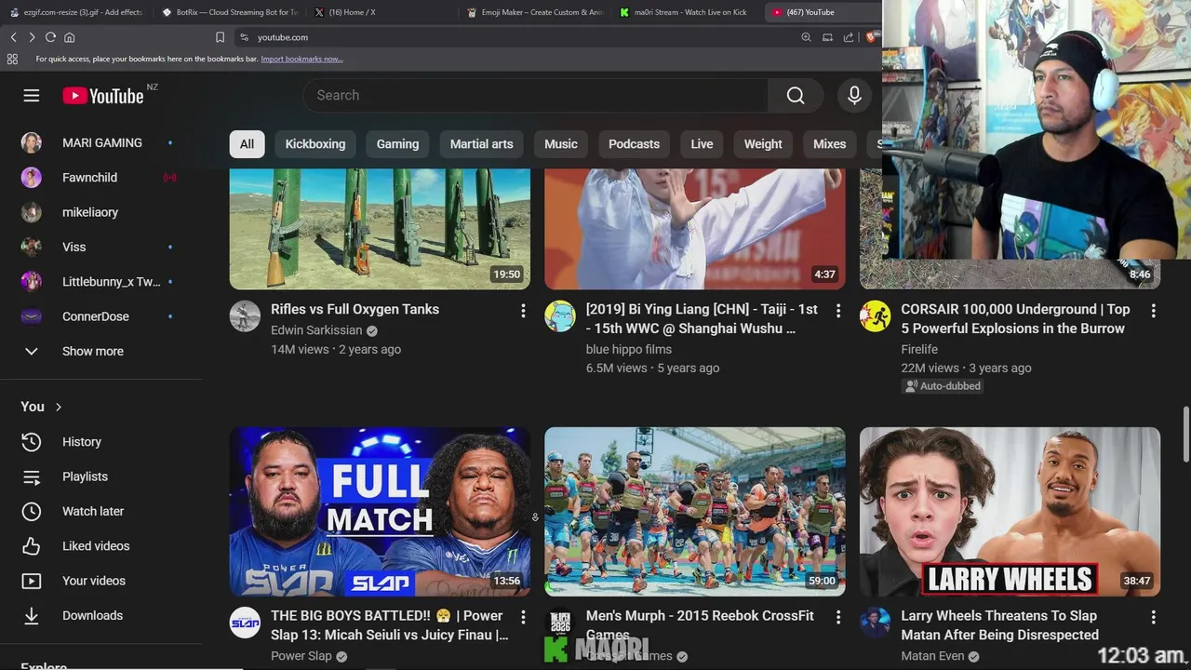Click Import bookmarks now link
Screen dimensions: 1191x670
tap(301, 59)
